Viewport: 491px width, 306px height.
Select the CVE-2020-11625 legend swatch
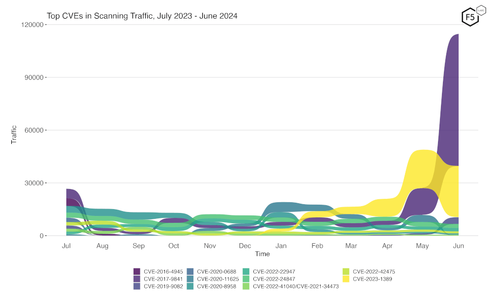point(190,279)
